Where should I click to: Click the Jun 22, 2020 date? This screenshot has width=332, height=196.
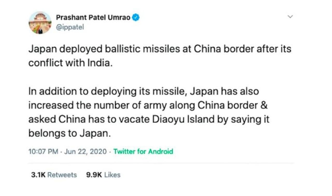pyautogui.click(x=85, y=151)
